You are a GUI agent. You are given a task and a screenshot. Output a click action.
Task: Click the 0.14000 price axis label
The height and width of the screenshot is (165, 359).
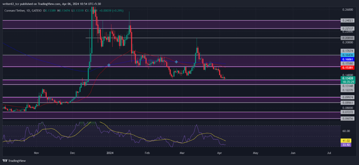pos(347,75)
